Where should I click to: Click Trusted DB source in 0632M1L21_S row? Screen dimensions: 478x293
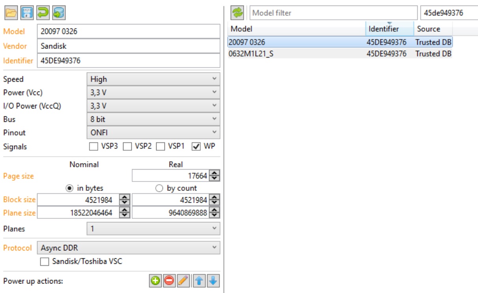click(433, 54)
